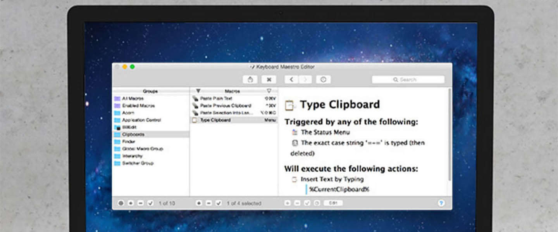Select the Paste Selection Into Las… macro
Screen dimensions: 558x232
(x=234, y=113)
